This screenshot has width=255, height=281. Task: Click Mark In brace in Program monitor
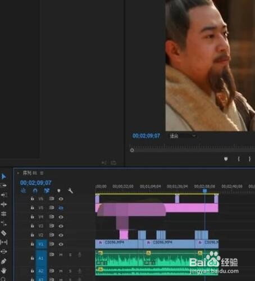[x=239, y=159]
